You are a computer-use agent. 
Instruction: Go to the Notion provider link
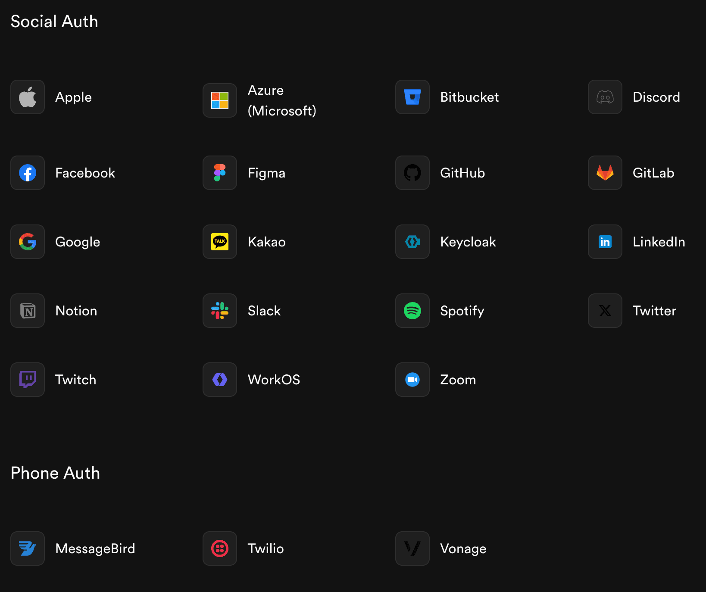(76, 311)
